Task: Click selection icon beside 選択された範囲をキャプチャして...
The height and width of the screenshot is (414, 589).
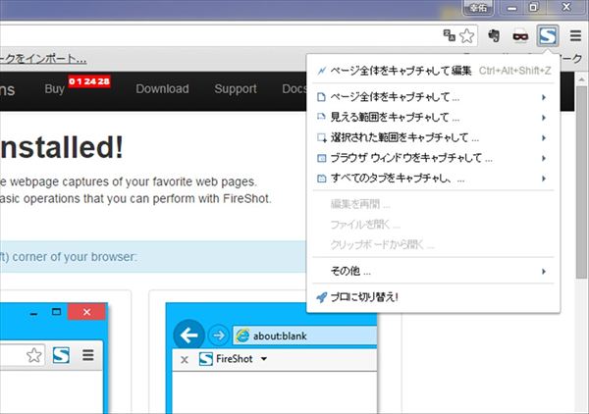Action: 322,137
